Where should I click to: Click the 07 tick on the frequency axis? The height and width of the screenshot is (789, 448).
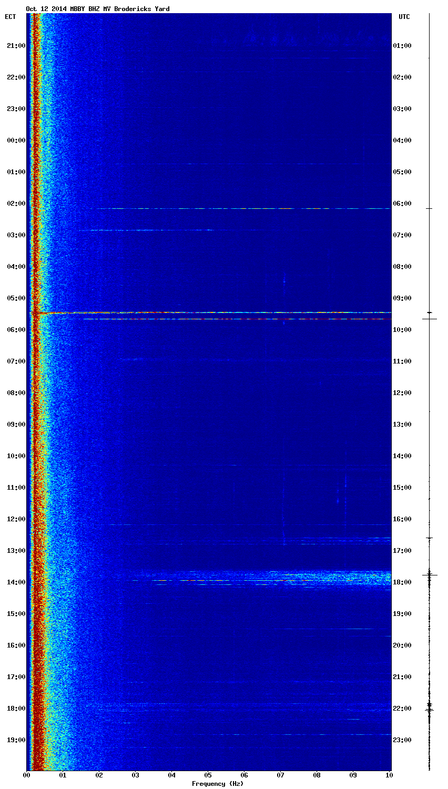(280, 775)
